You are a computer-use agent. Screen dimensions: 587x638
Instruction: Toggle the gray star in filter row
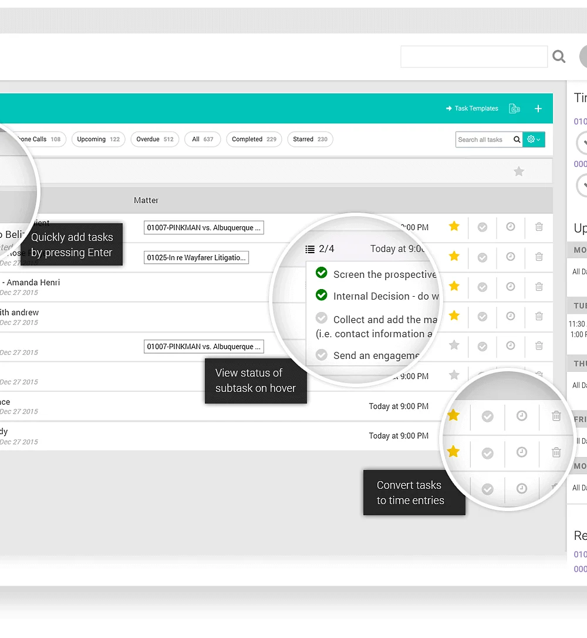[x=519, y=172]
